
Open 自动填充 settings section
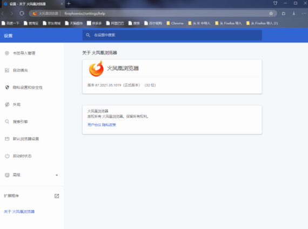(x=20, y=70)
